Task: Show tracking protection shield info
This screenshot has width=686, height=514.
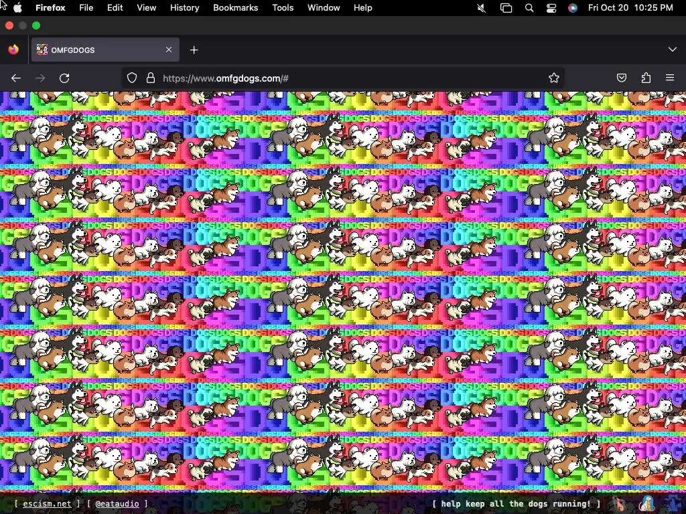Action: (x=132, y=78)
